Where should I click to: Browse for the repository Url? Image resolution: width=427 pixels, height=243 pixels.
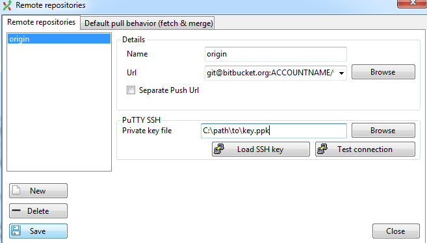(x=383, y=72)
